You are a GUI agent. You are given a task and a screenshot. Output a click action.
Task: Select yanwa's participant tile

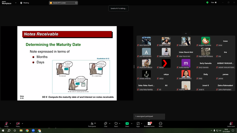(x=225, y=75)
